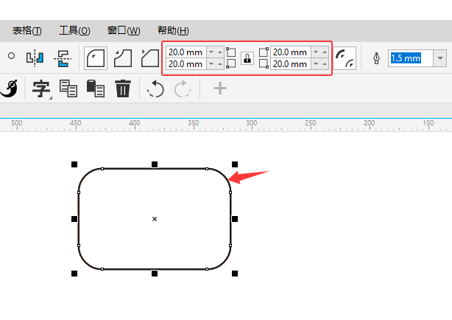Open the 表格(T) menu
This screenshot has width=452, height=320.
[27, 31]
